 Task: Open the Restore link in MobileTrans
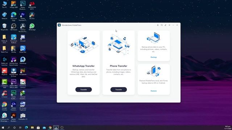point(154,91)
